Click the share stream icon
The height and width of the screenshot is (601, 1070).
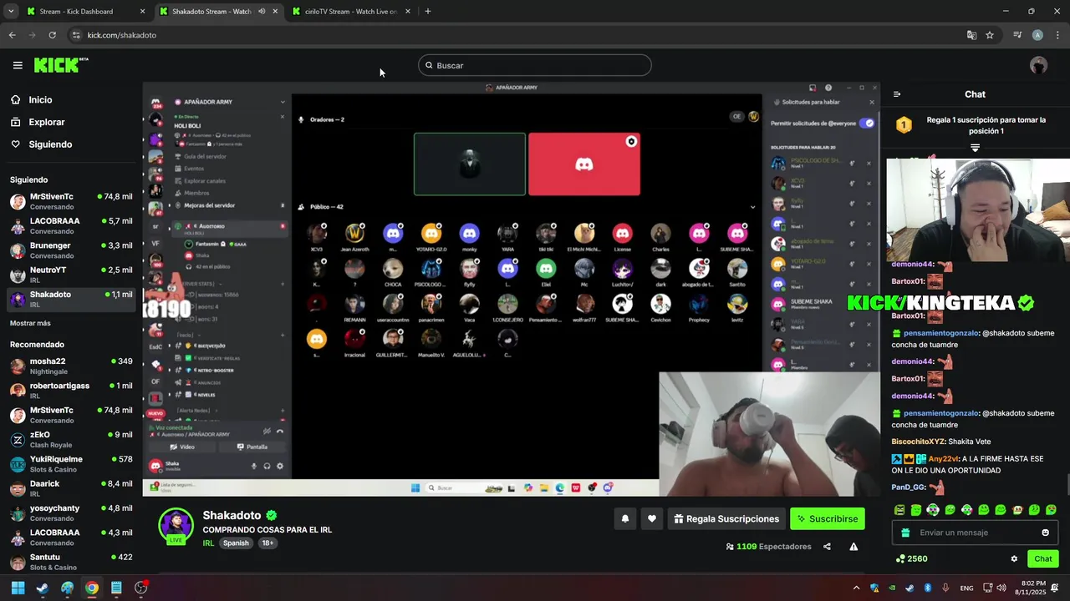coord(827,547)
